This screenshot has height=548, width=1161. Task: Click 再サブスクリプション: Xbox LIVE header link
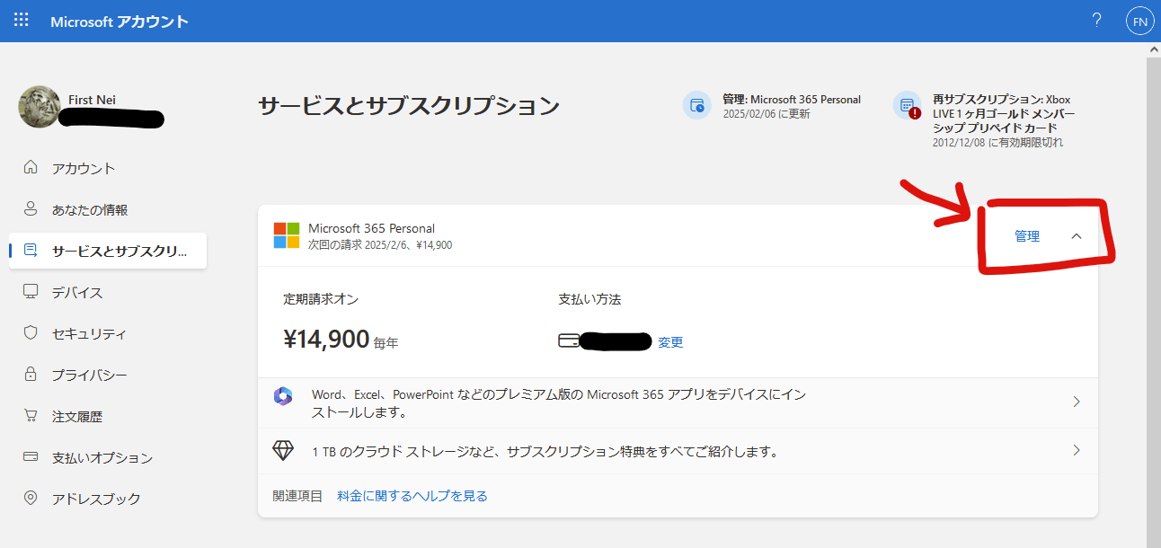point(1004,113)
